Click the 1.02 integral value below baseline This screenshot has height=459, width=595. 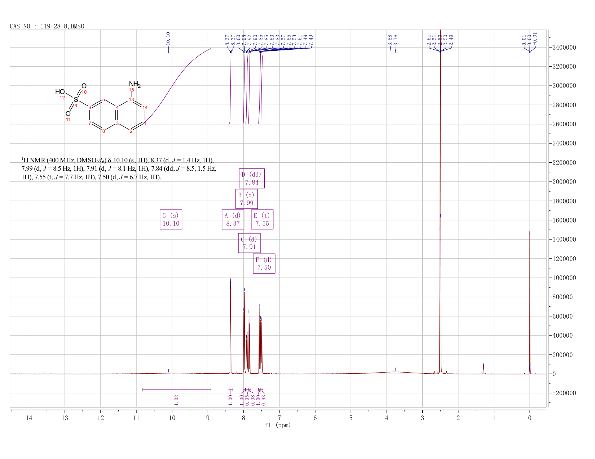coord(177,400)
